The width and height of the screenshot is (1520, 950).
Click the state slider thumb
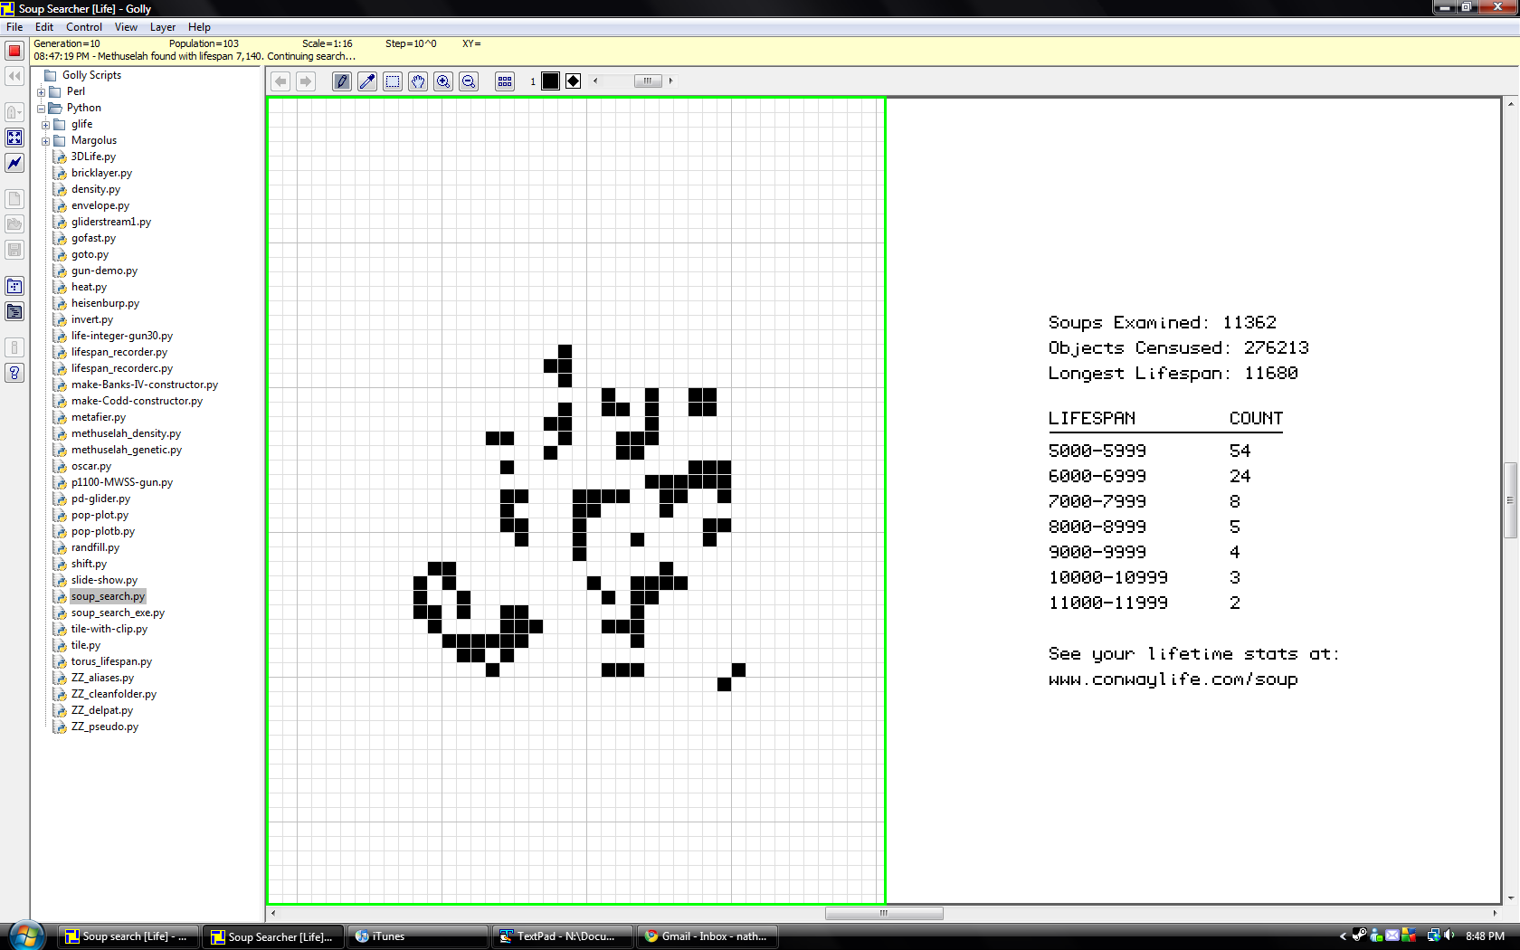[648, 81]
